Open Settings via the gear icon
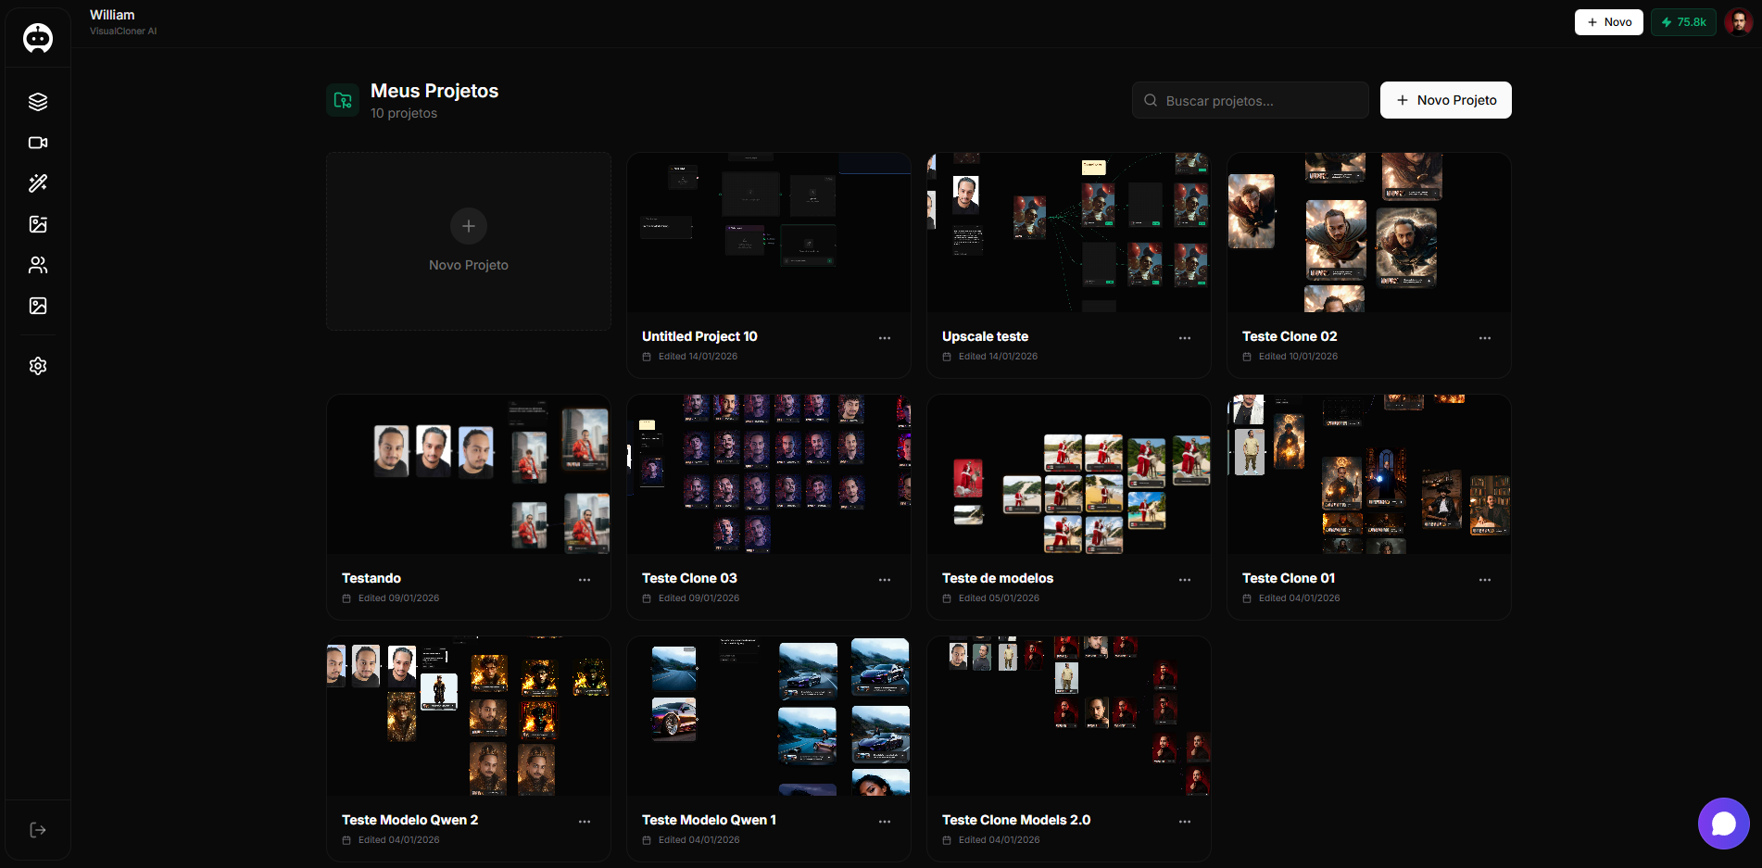This screenshot has width=1762, height=868. tap(37, 366)
